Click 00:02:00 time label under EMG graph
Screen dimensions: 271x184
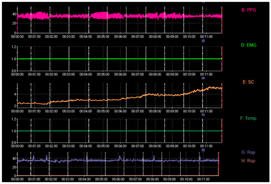click(51, 74)
